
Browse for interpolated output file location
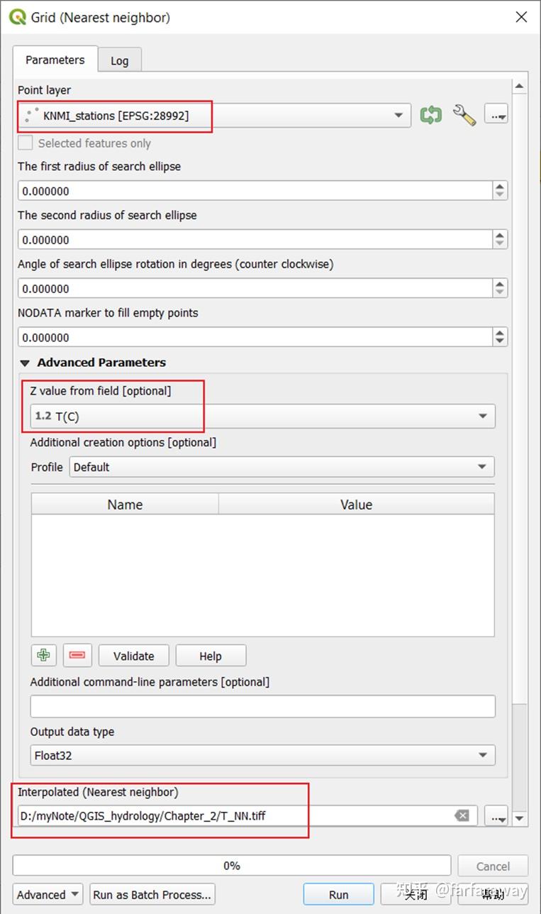pos(496,816)
